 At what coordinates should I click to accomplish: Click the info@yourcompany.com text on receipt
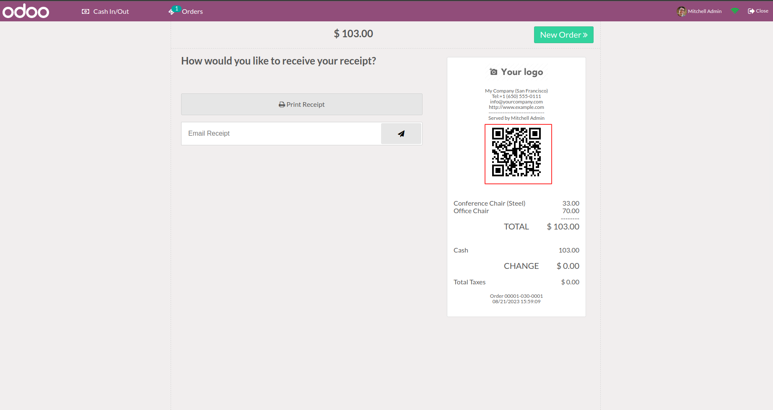(x=516, y=102)
